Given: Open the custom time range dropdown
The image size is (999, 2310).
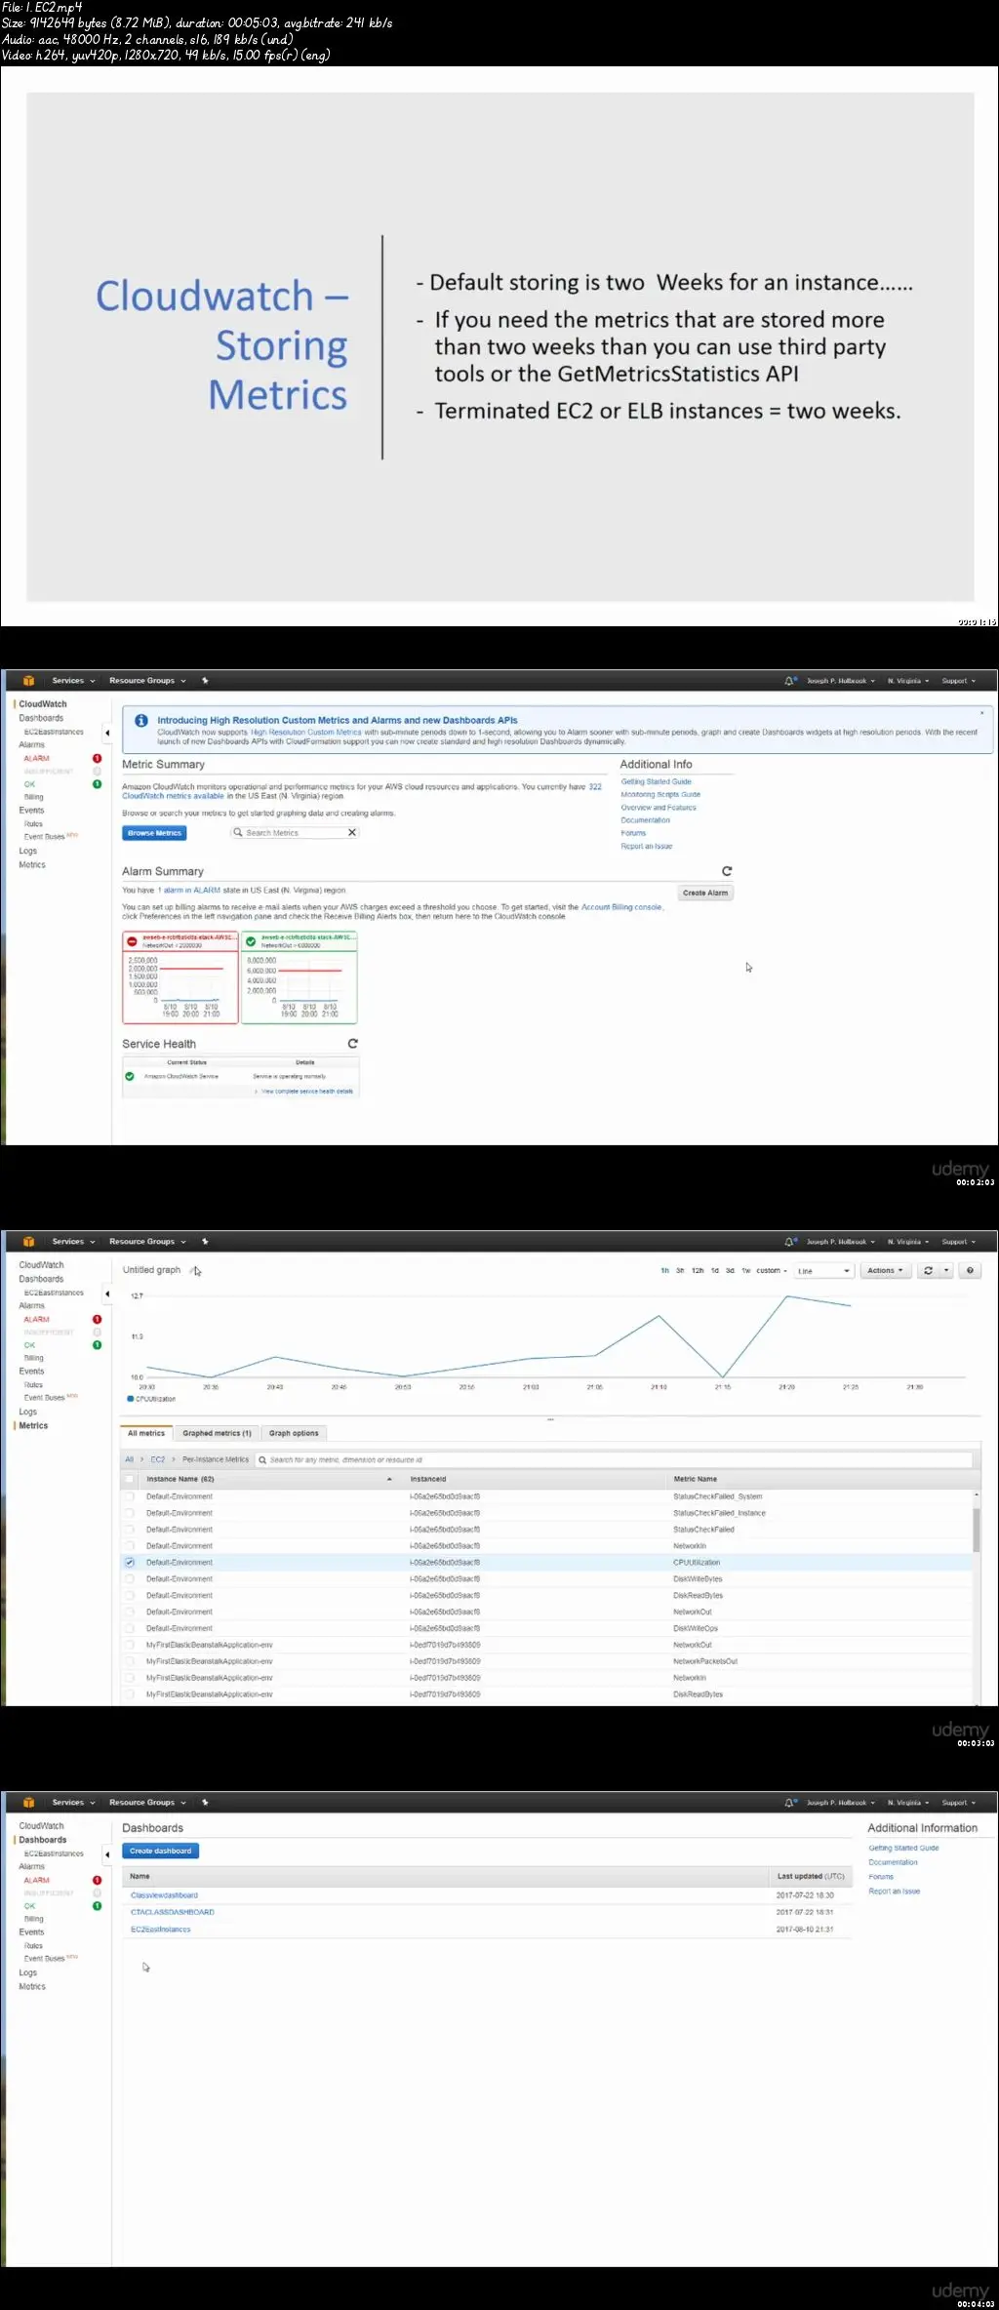Looking at the screenshot, I should tap(772, 1271).
